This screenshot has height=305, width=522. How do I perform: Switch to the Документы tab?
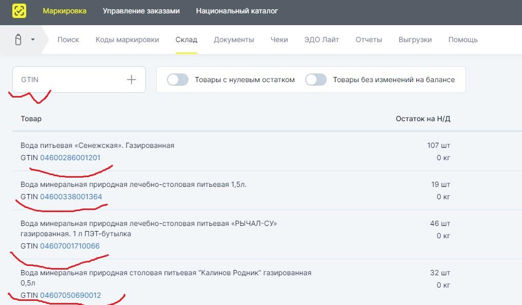pos(234,40)
